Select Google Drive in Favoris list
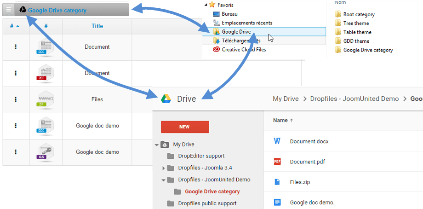423x209 pixels. [x=236, y=32]
